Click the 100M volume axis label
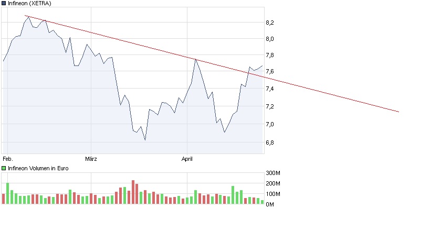This screenshot has height=241, width=430. click(x=274, y=194)
